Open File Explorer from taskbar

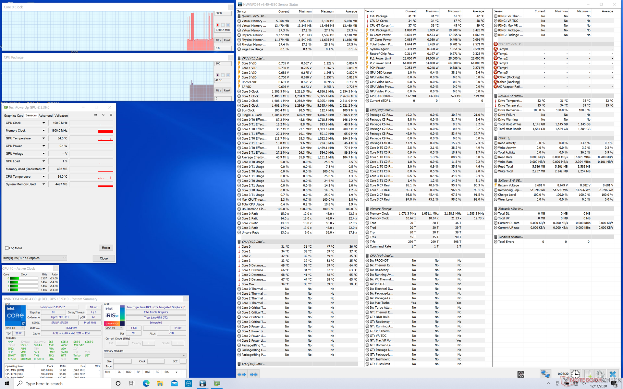pyautogui.click(x=160, y=383)
